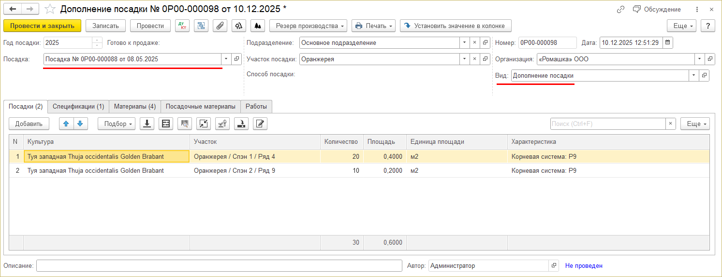The image size is (722, 277).
Task: Open the Резерв производства dropdown menu
Action: coord(309,26)
